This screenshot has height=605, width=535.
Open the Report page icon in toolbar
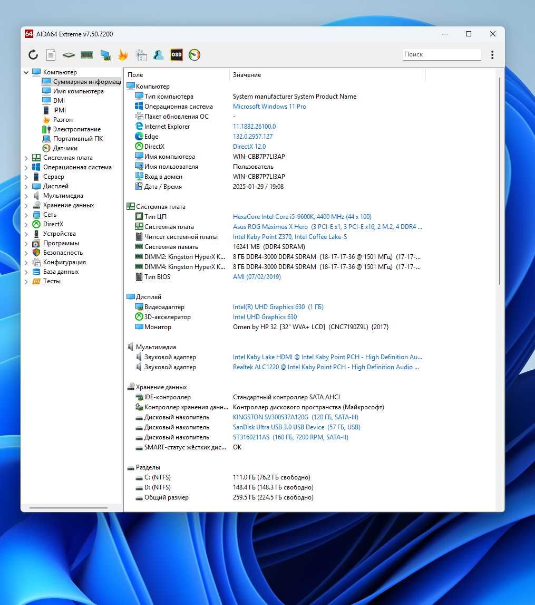point(51,55)
